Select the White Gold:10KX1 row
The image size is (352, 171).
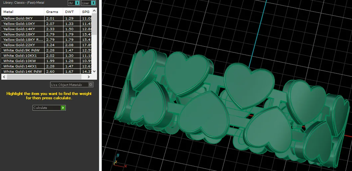coord(47,55)
